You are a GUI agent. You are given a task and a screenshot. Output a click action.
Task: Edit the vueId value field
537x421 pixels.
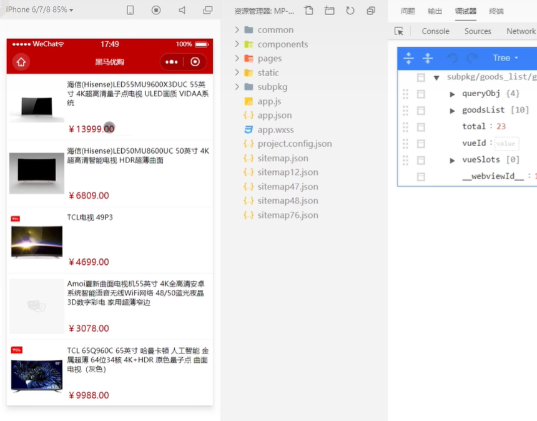[x=506, y=144]
